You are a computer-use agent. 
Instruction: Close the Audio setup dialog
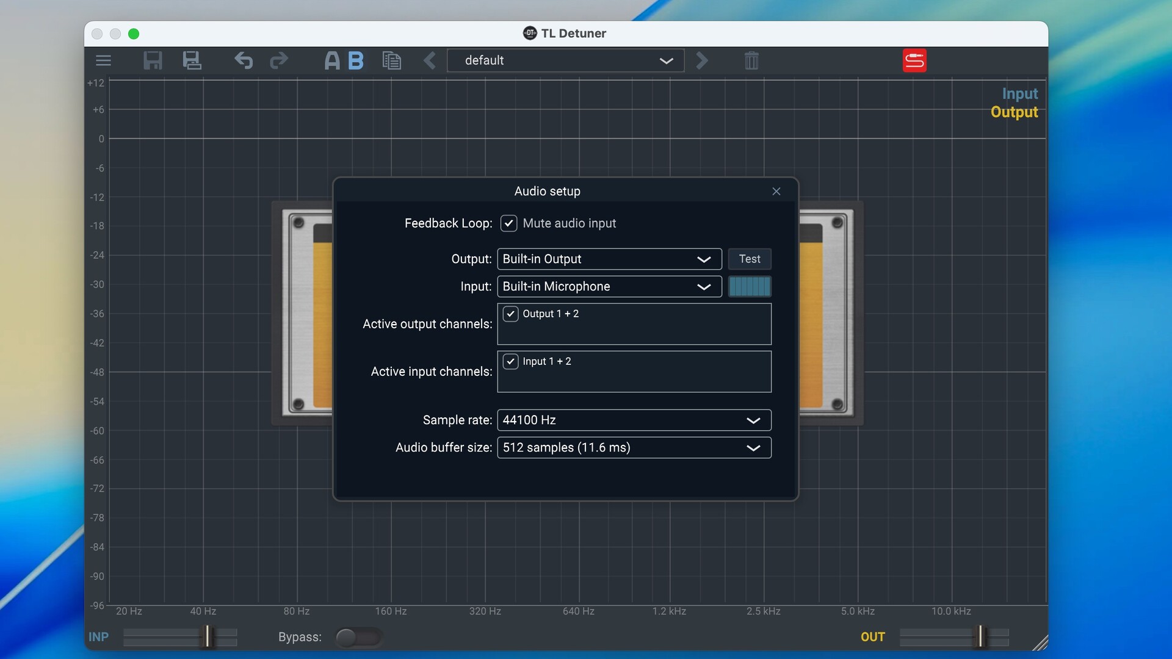coord(776,192)
